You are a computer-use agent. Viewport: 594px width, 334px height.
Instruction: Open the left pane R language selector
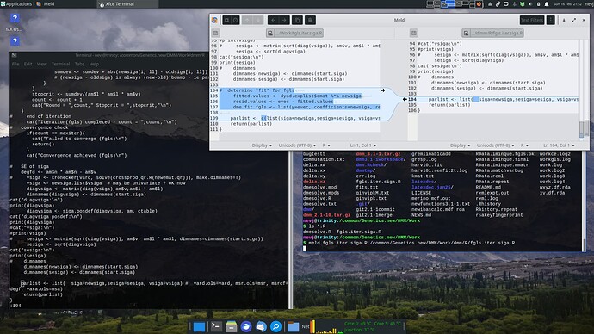326,145
